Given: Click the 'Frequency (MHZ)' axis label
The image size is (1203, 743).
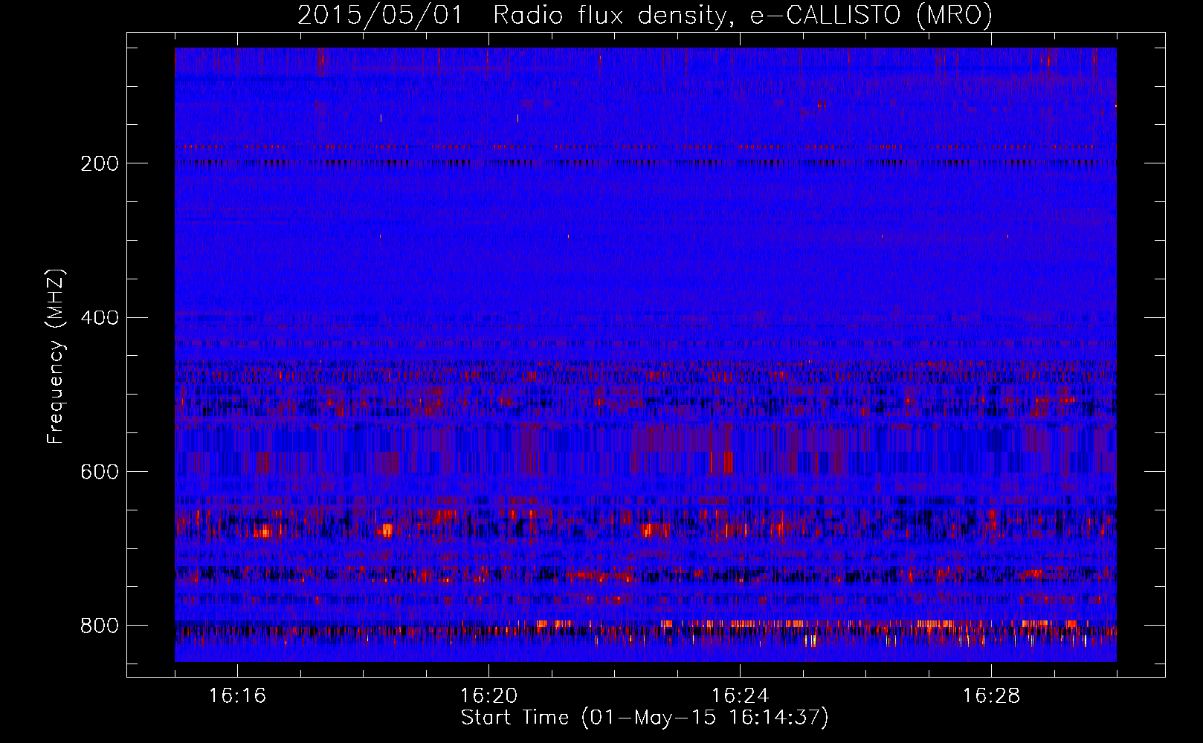Looking at the screenshot, I should 56,356.
